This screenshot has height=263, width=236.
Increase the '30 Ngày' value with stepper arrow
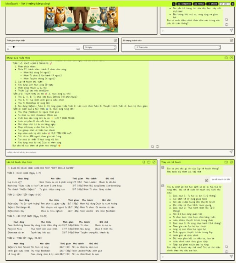click(x=115, y=46)
